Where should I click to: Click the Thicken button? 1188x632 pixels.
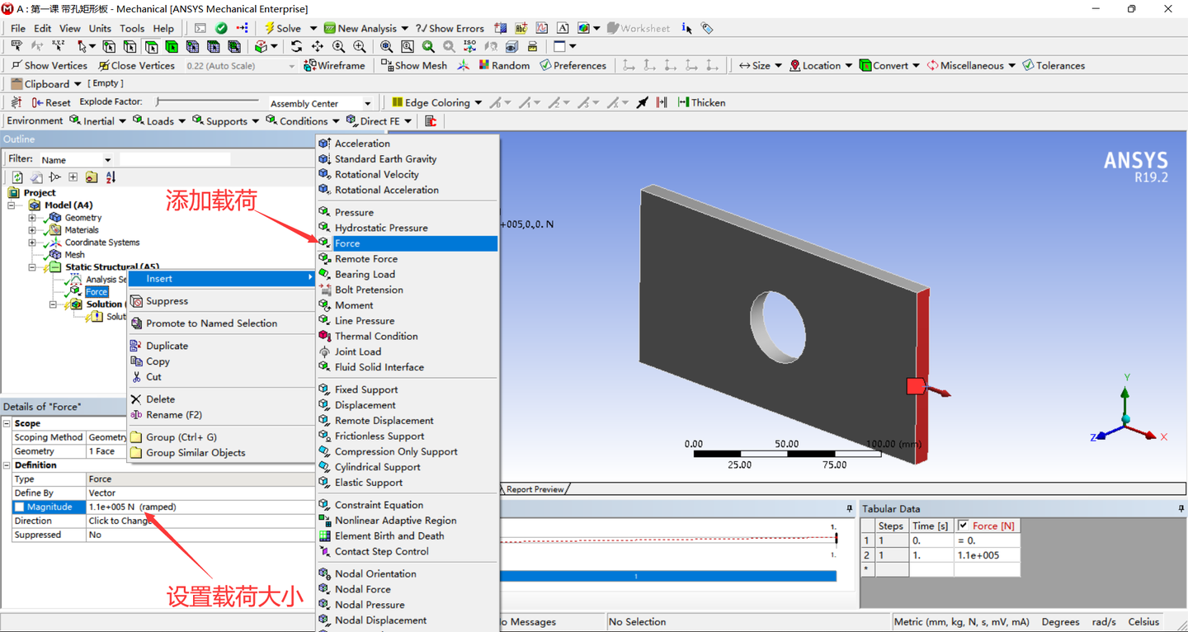pos(702,102)
